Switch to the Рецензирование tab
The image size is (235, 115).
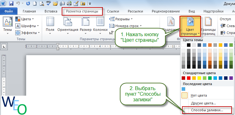(165, 11)
